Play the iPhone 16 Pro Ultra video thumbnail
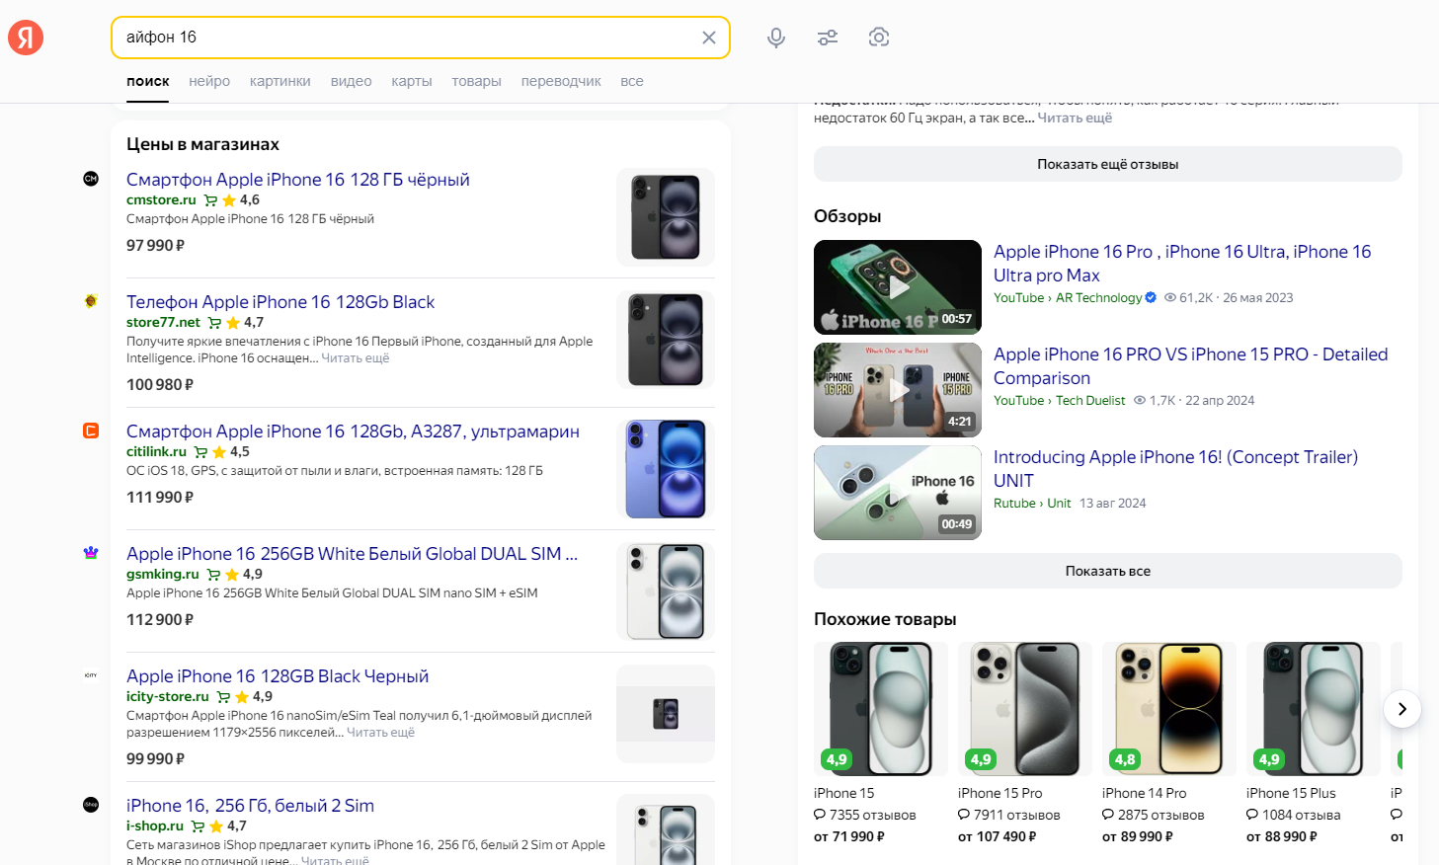The image size is (1439, 865). 898,287
